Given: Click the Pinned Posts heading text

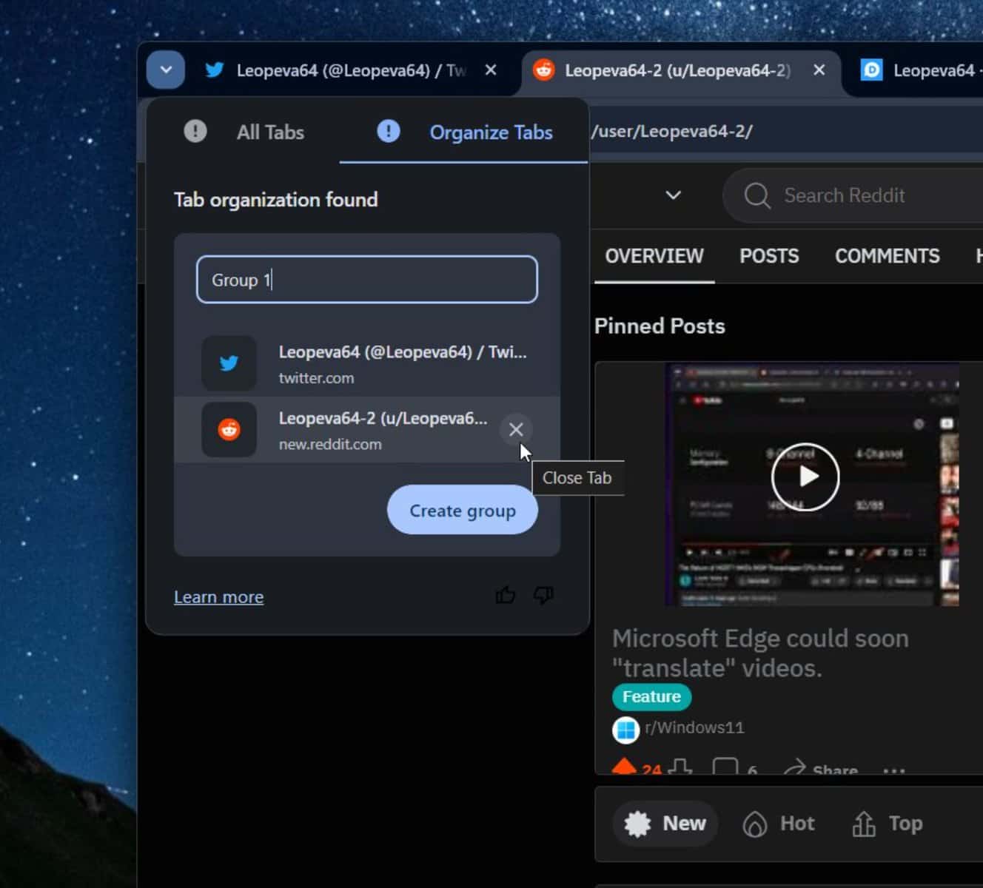Looking at the screenshot, I should click(660, 326).
